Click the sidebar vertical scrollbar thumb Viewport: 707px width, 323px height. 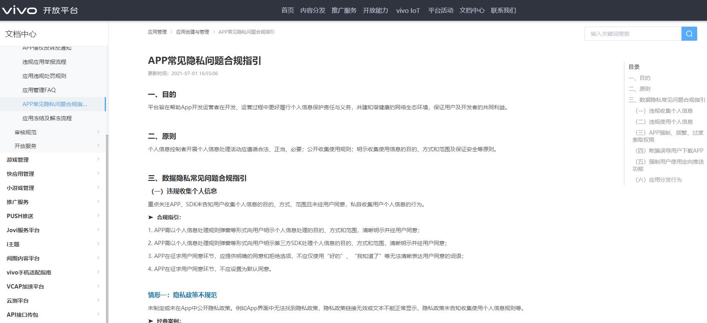click(x=107, y=229)
